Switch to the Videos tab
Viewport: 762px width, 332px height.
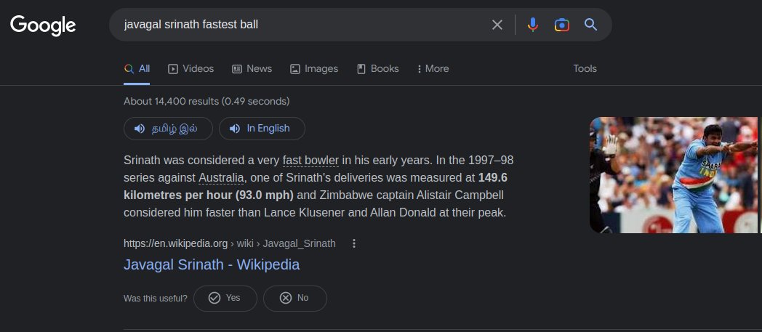point(190,69)
